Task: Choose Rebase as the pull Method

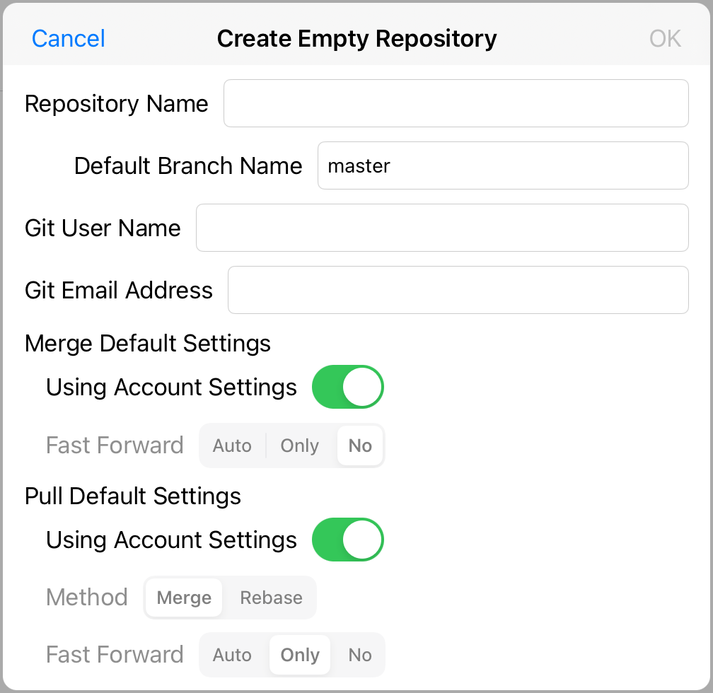Action: point(271,598)
